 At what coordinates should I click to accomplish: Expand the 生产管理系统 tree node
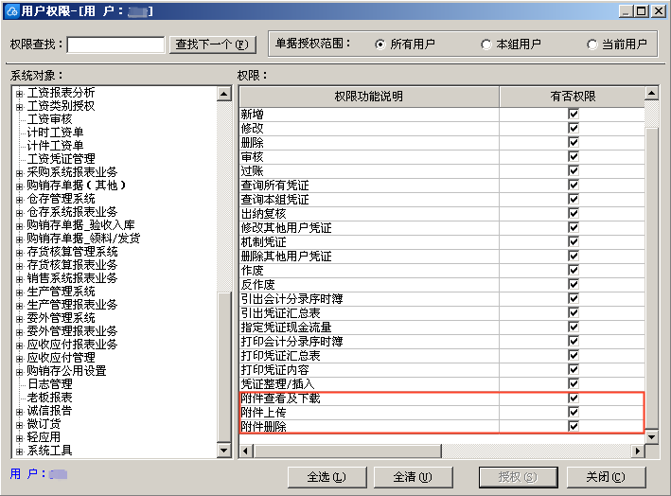click(19, 292)
